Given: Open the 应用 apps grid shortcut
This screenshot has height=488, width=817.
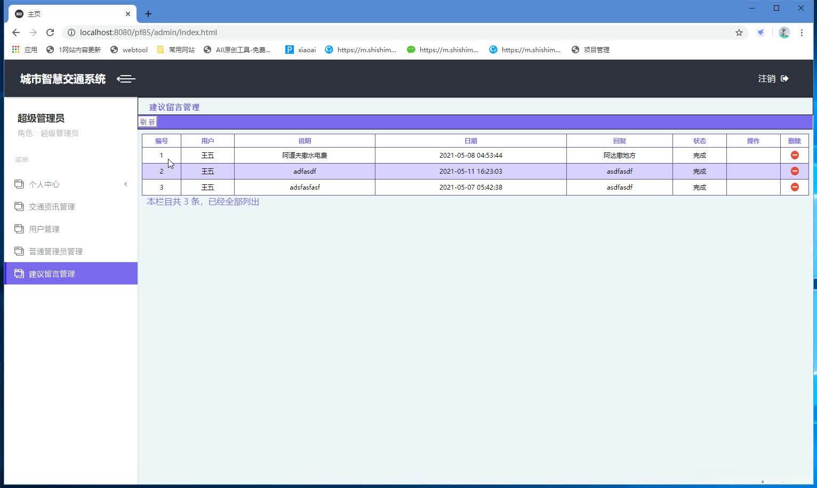Looking at the screenshot, I should pyautogui.click(x=25, y=50).
